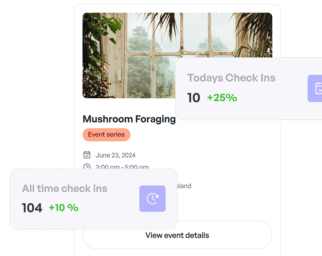This screenshot has height=256, width=322.
Task: Click the greenhouse event cover image
Action: (x=178, y=56)
